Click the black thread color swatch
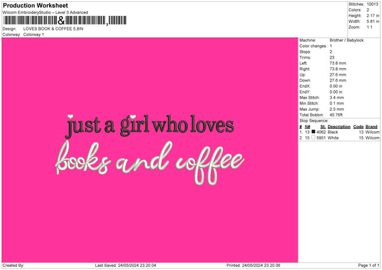 click(x=313, y=132)
